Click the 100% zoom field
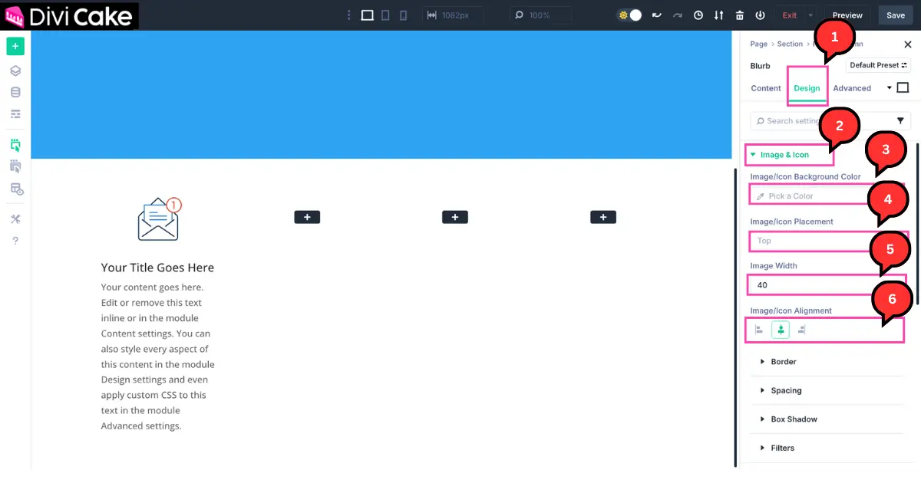 [541, 15]
